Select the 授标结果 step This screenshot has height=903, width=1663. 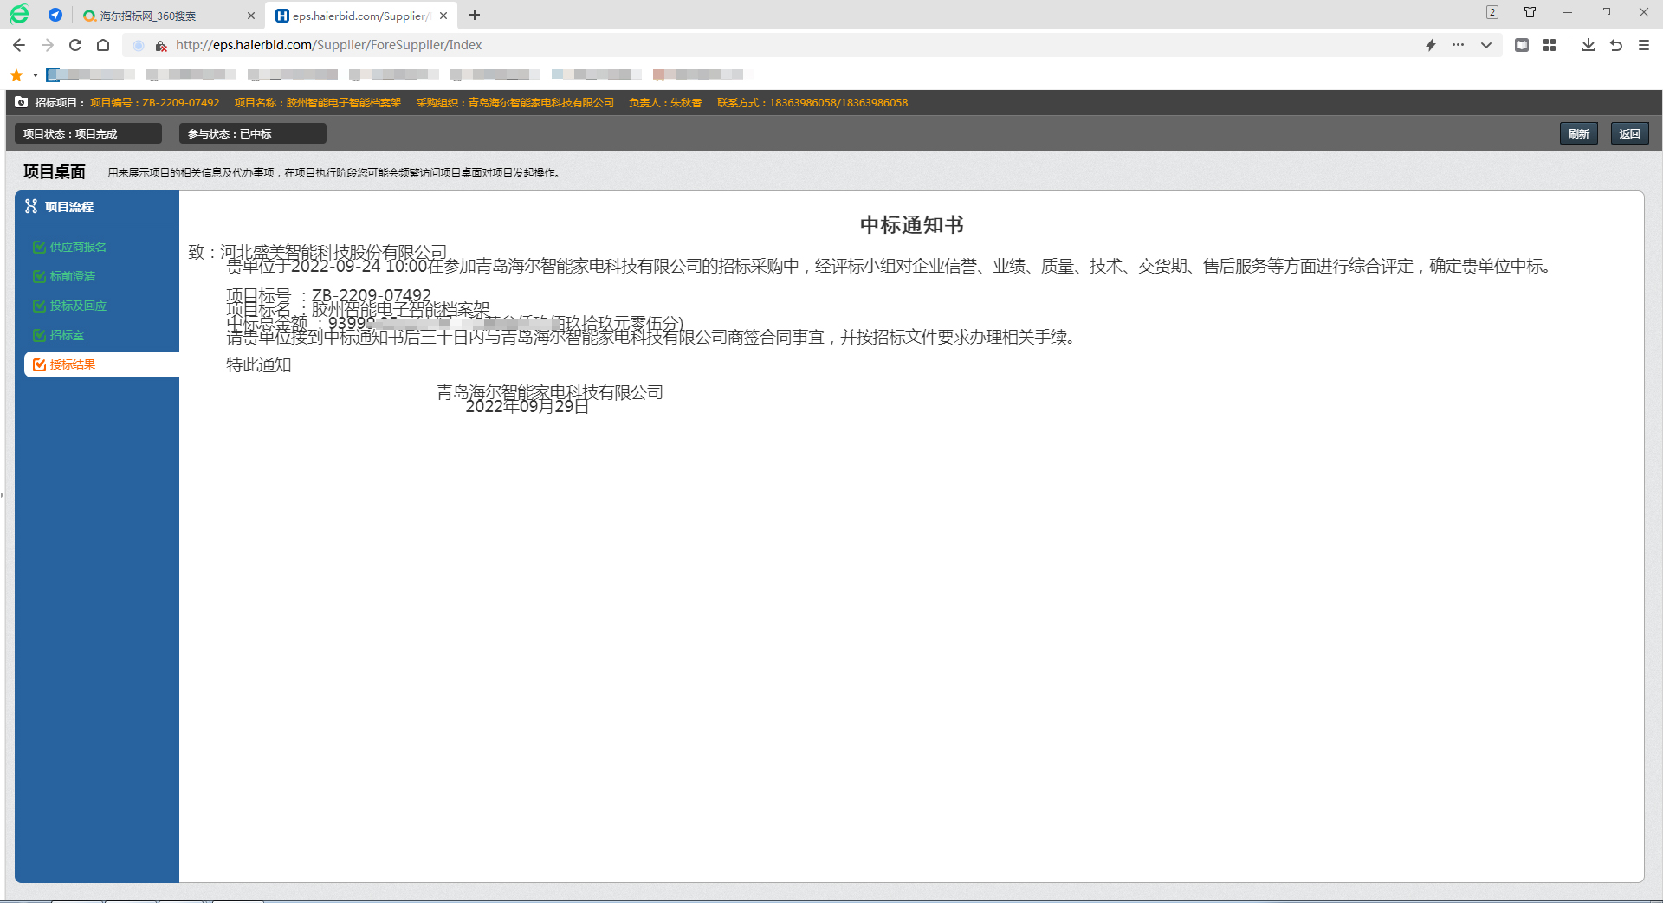(x=101, y=364)
